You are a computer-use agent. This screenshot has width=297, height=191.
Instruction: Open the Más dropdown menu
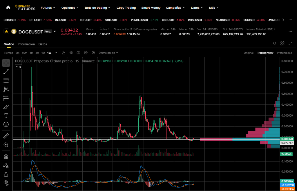[x=214, y=8]
